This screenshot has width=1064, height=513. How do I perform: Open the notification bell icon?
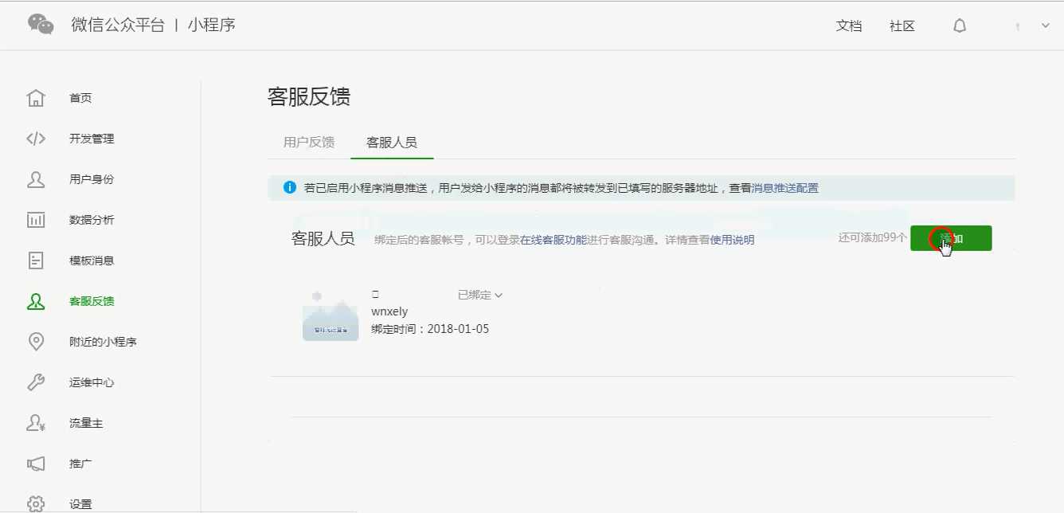click(960, 25)
